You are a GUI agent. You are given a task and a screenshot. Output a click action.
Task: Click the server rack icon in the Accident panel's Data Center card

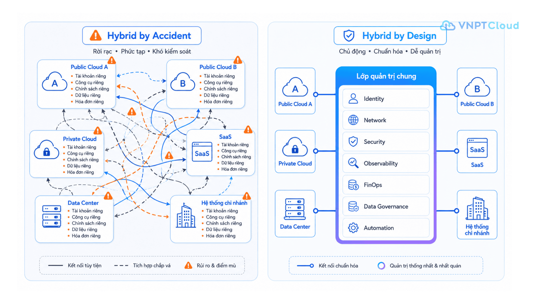click(x=52, y=216)
